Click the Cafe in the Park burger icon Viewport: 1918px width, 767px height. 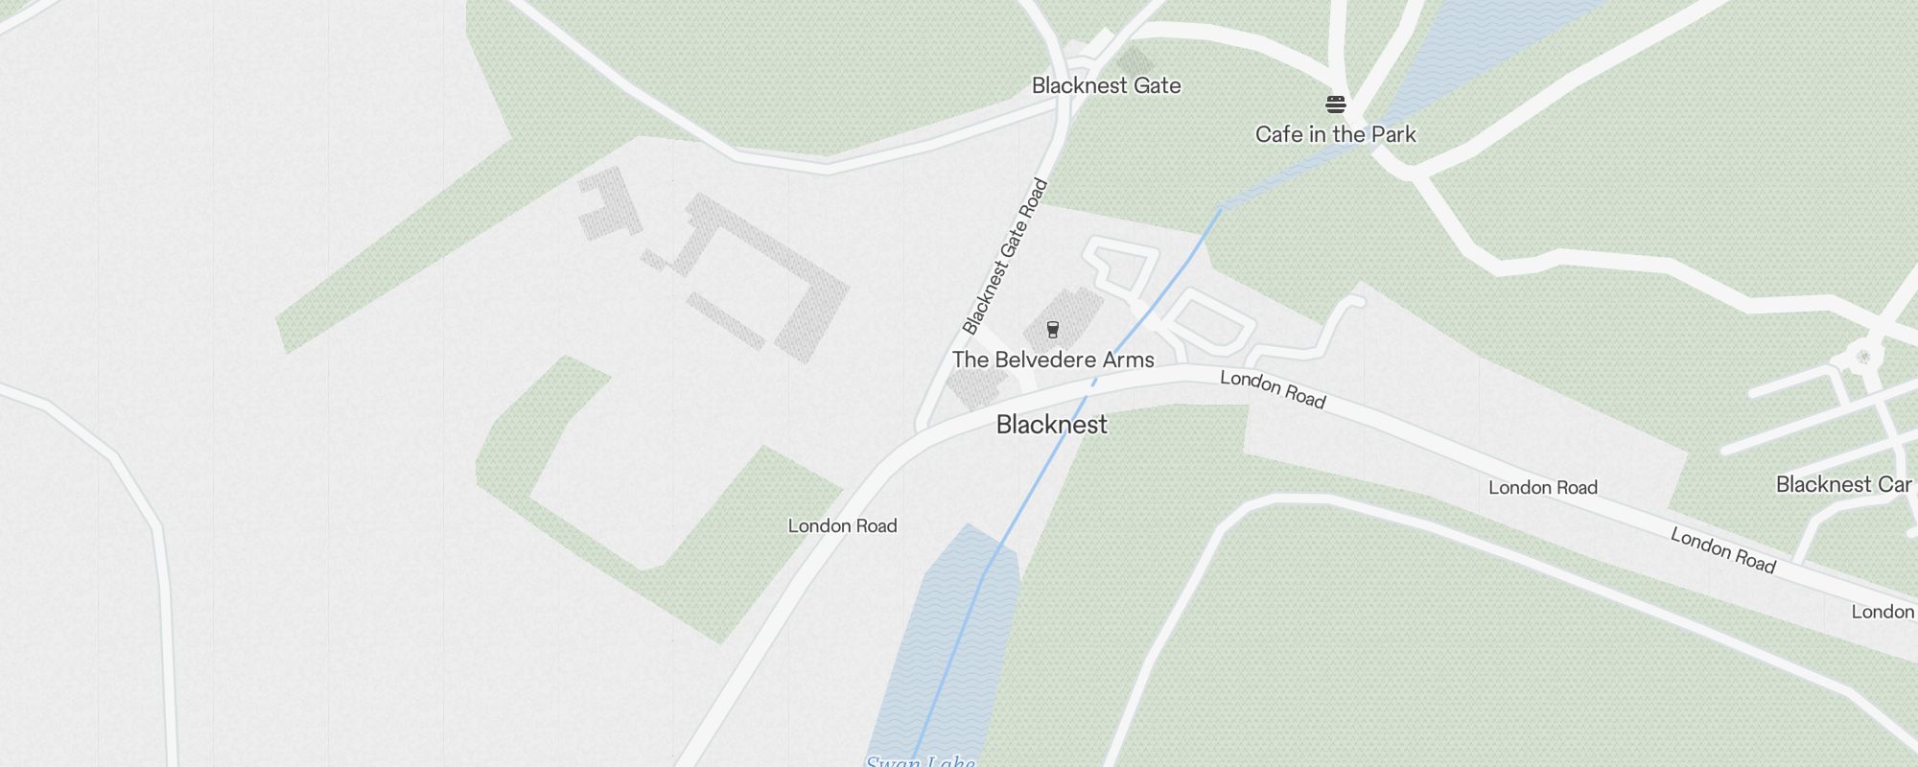1336,104
